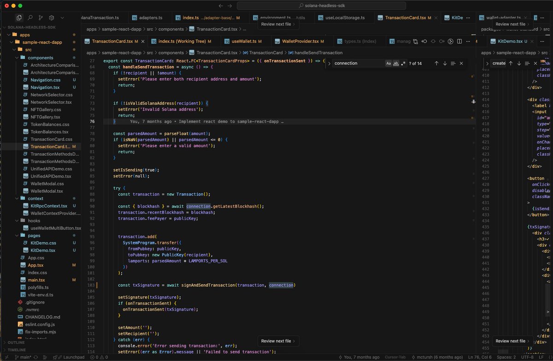
Task: Go to previous match for connection
Action: pos(436,63)
